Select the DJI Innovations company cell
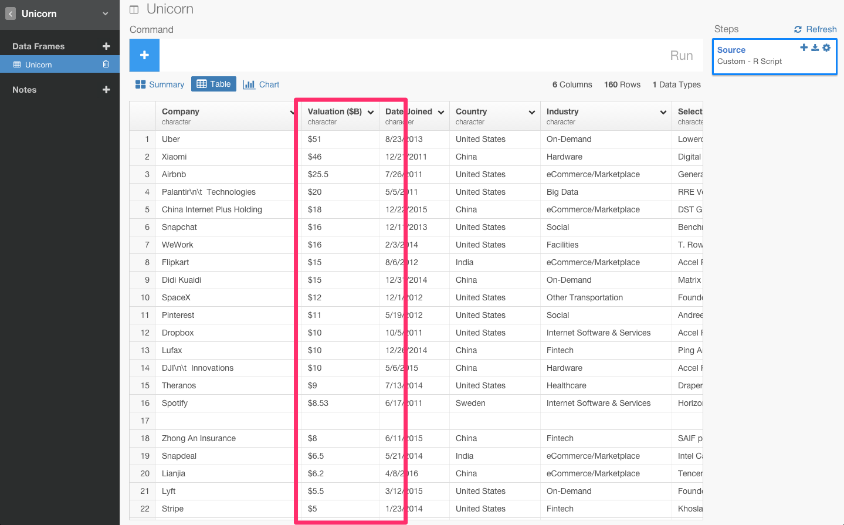Viewport: 844px width, 525px height. (229, 368)
